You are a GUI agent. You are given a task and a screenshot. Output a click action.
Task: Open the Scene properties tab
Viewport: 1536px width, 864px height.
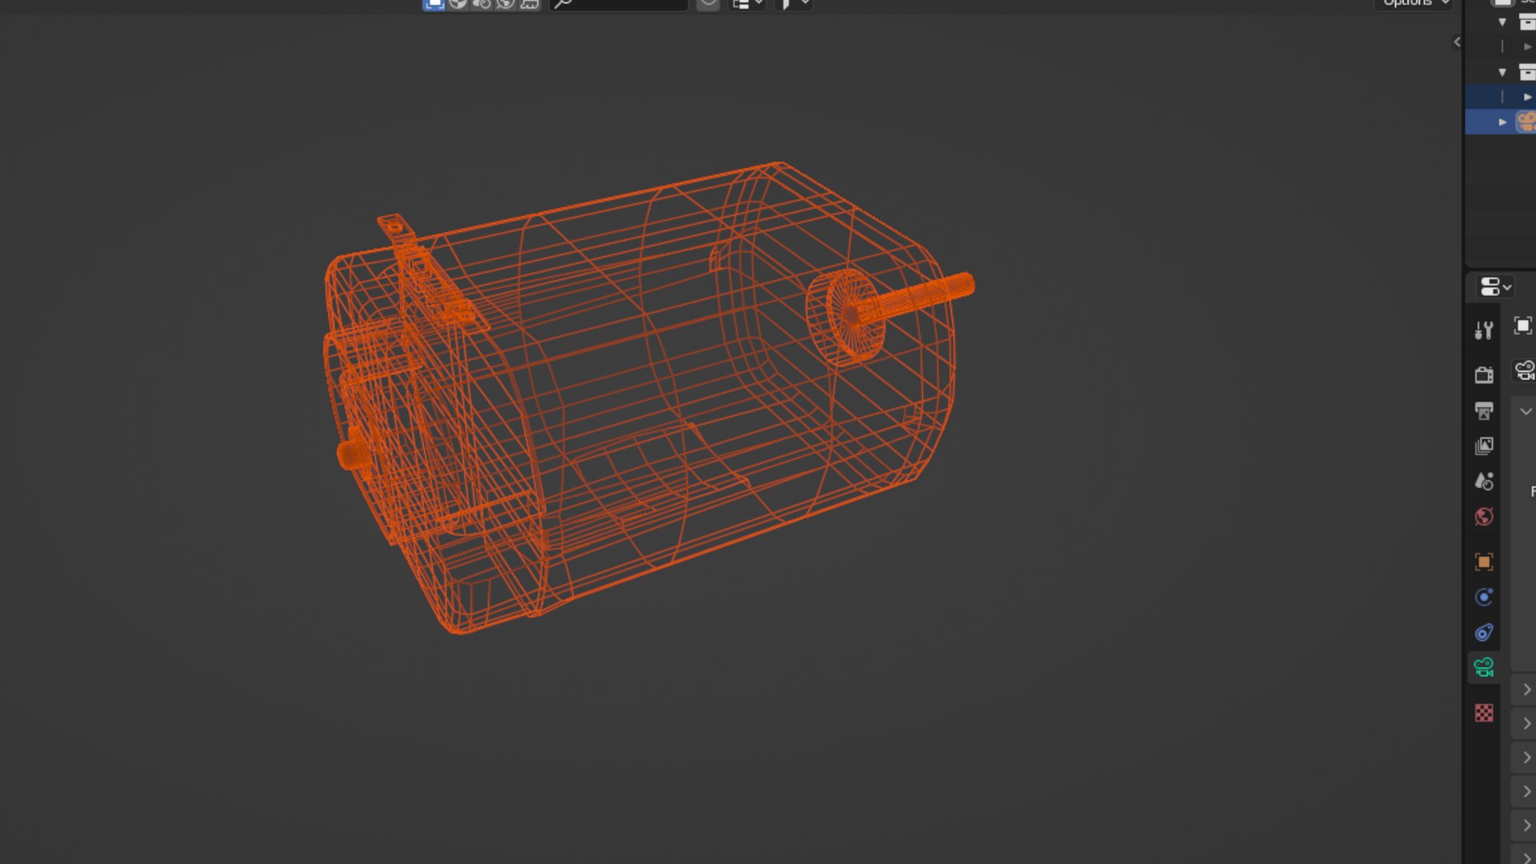tap(1484, 481)
